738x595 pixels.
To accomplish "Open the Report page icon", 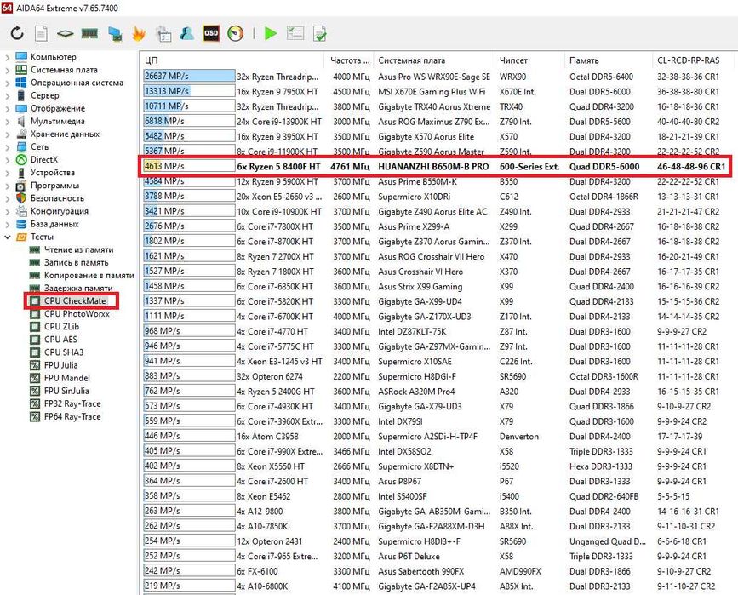I will pyautogui.click(x=41, y=33).
